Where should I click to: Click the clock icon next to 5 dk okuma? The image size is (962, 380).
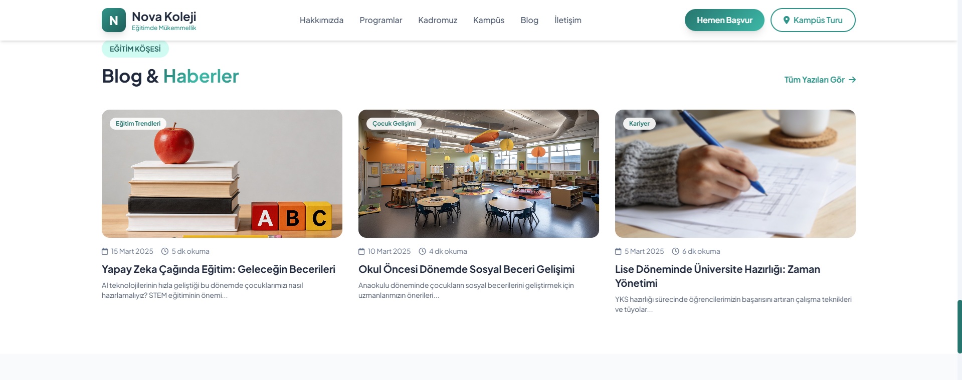click(164, 251)
